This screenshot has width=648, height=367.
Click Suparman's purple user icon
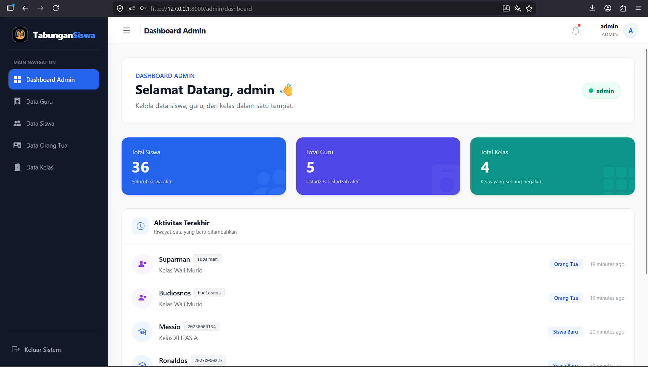tap(142, 264)
